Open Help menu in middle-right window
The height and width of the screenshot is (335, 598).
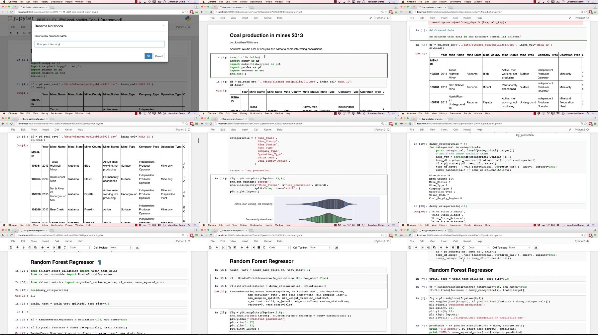(479, 130)
